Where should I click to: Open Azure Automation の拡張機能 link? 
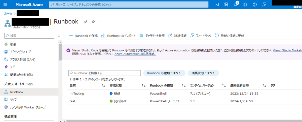[x=135, y=54]
